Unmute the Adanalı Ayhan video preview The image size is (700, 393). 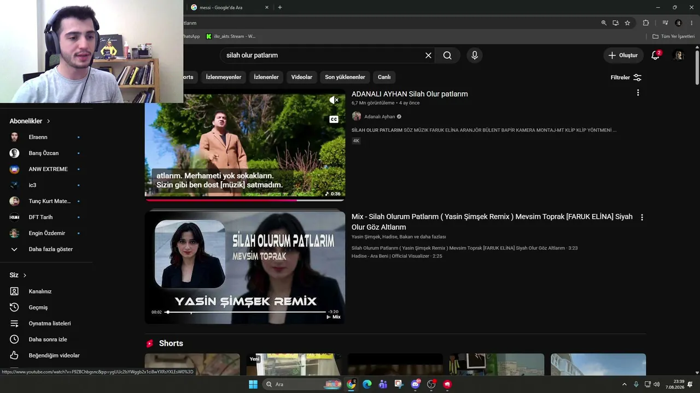[x=334, y=100]
